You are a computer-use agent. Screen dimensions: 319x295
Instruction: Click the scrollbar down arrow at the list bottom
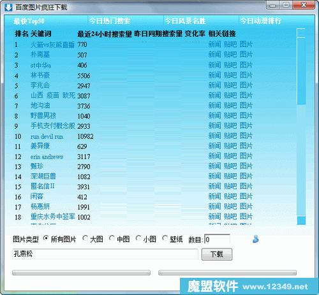click(x=301, y=220)
